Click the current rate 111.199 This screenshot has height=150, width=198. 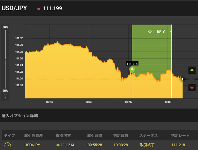tap(52, 9)
